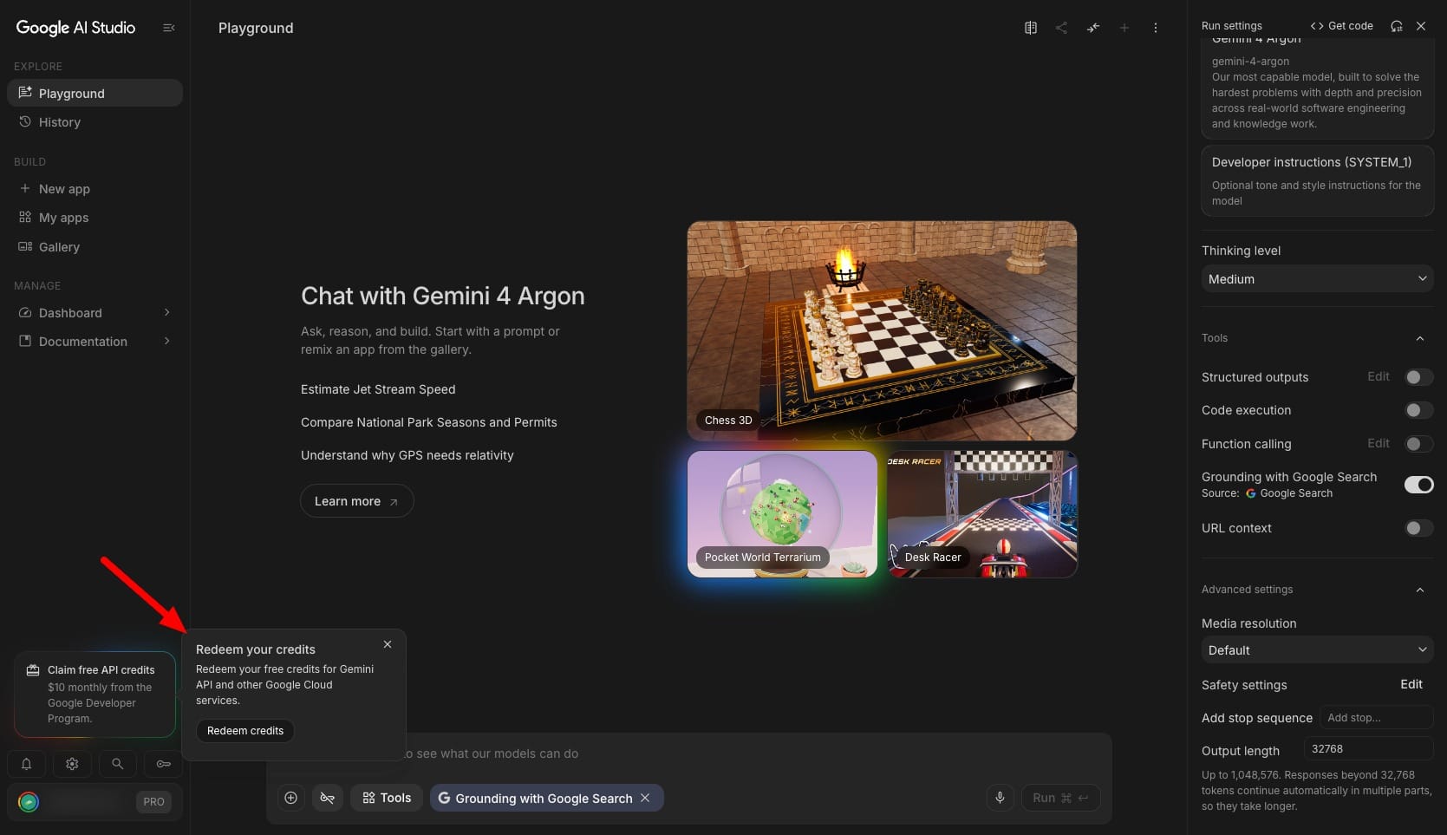1447x835 pixels.
Task: Open Media resolution Default dropdown
Action: point(1317,650)
